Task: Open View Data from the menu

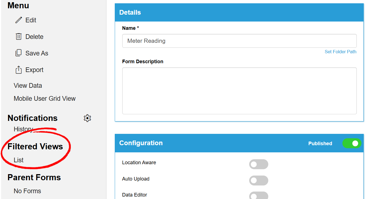Action: tap(28, 86)
